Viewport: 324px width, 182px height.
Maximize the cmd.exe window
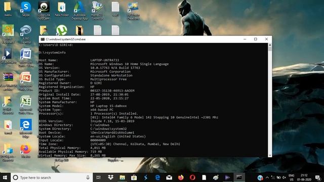coord(256,39)
